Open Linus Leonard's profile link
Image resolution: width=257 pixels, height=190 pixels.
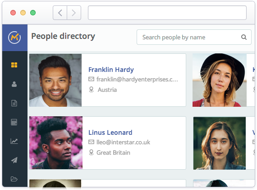[110, 133]
